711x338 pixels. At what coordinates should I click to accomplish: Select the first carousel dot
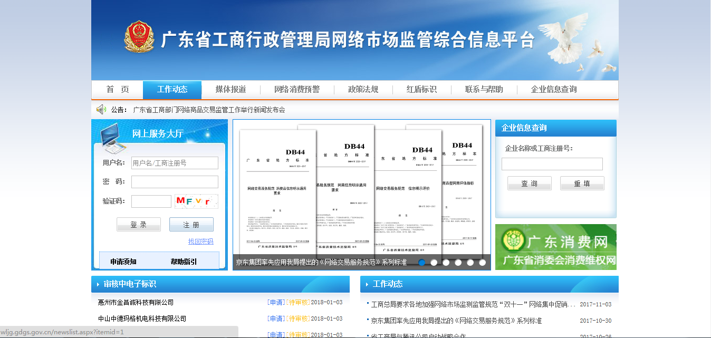pyautogui.click(x=422, y=262)
